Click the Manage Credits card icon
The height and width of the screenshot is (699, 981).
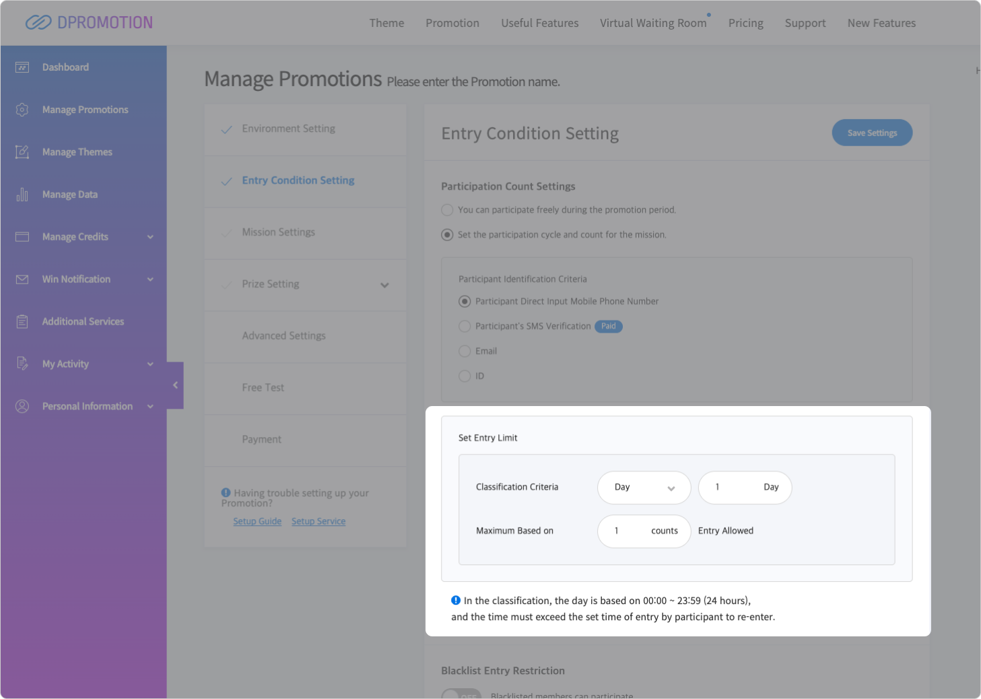coord(22,237)
